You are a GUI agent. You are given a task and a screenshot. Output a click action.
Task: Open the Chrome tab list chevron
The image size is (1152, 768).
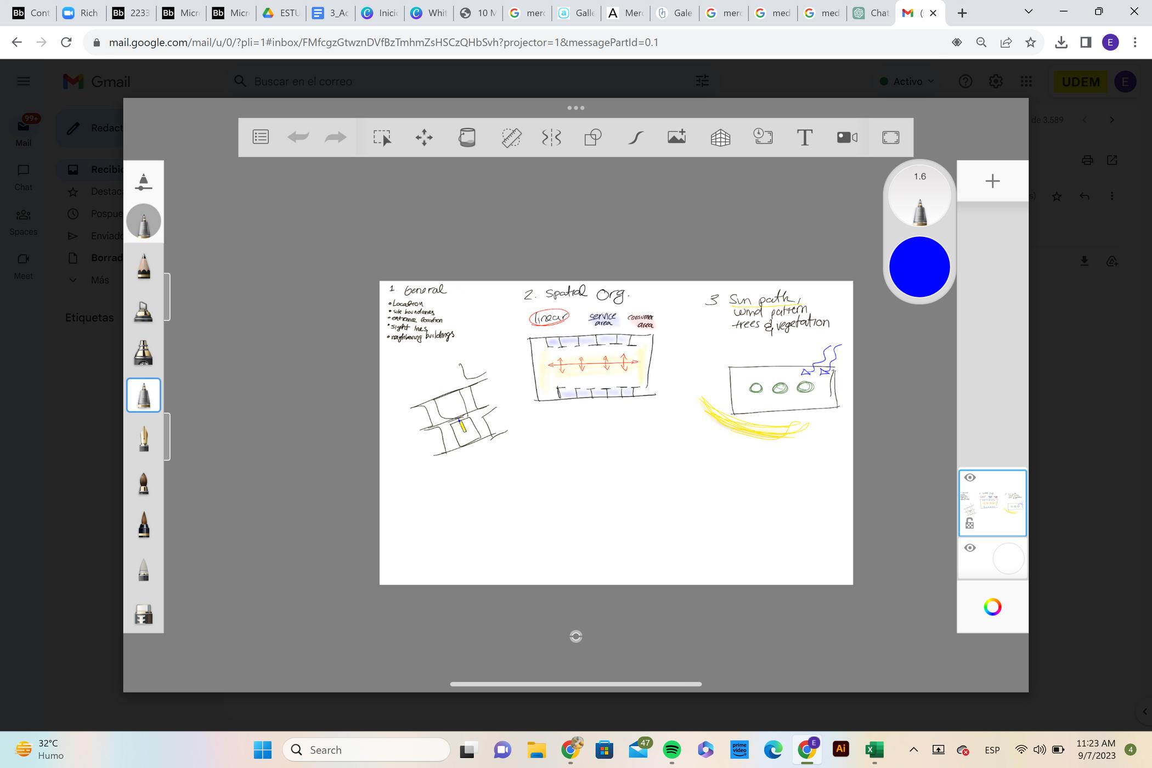[x=1029, y=12]
